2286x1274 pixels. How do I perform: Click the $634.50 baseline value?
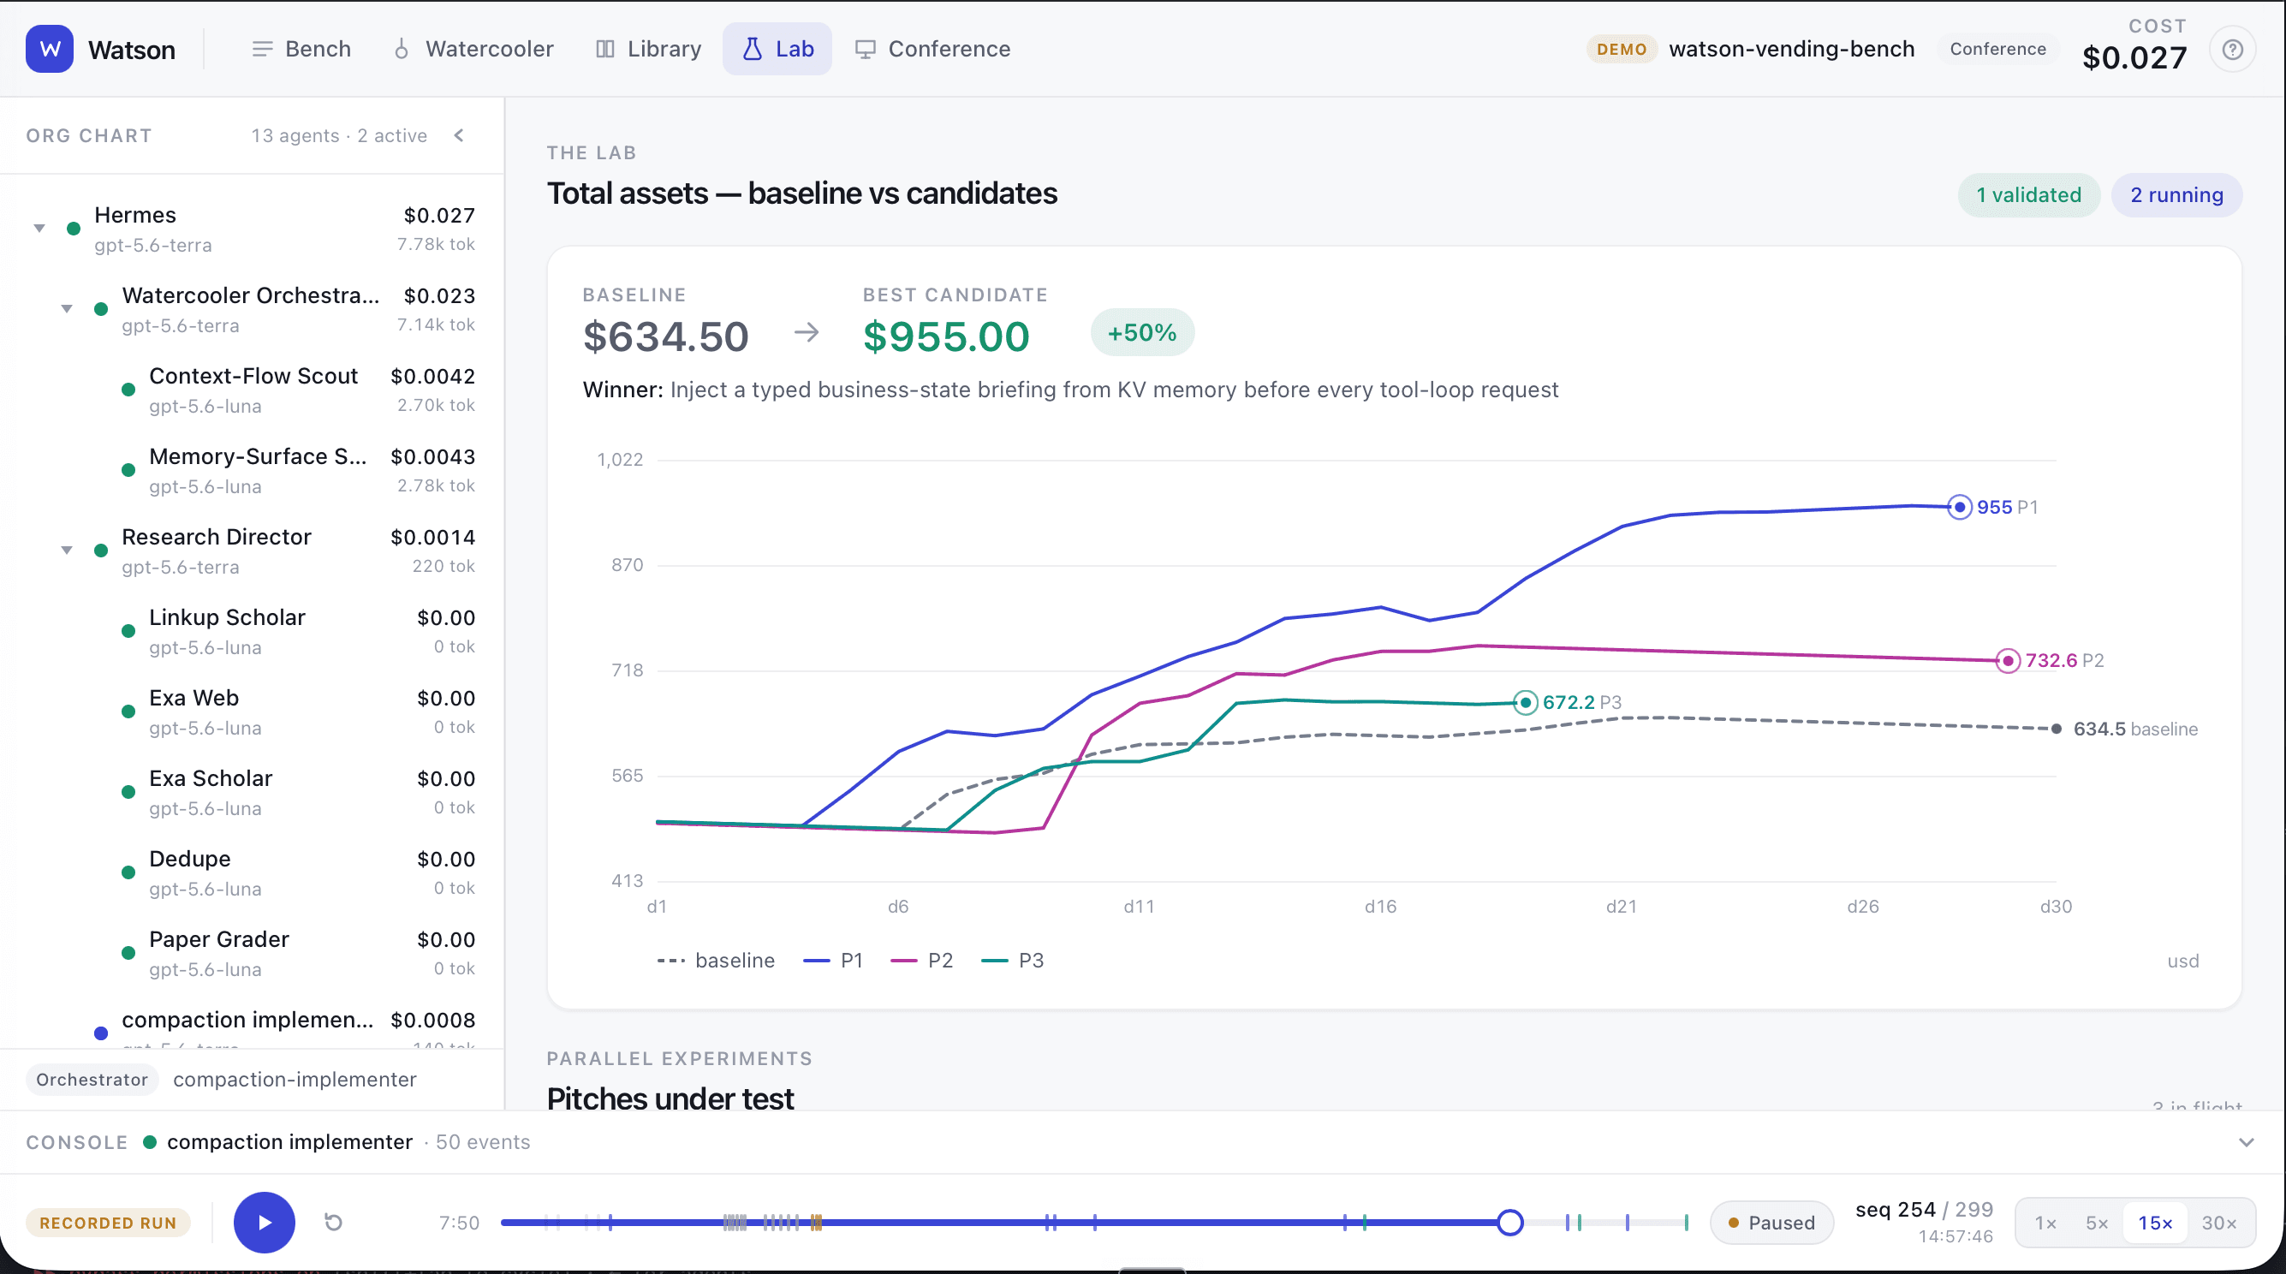pyautogui.click(x=665, y=337)
